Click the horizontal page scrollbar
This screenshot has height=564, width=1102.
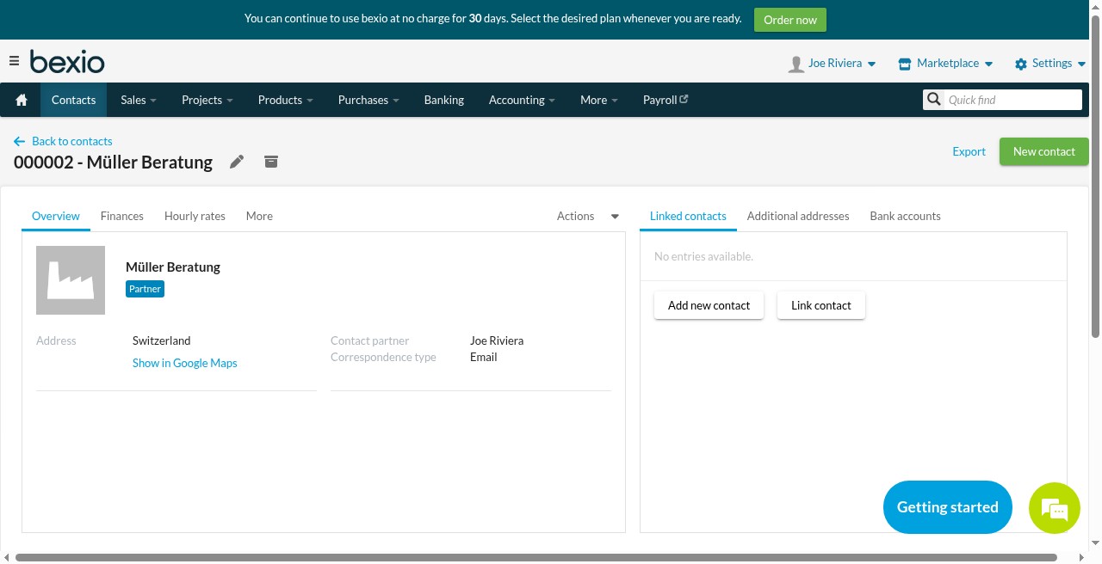click(536, 558)
